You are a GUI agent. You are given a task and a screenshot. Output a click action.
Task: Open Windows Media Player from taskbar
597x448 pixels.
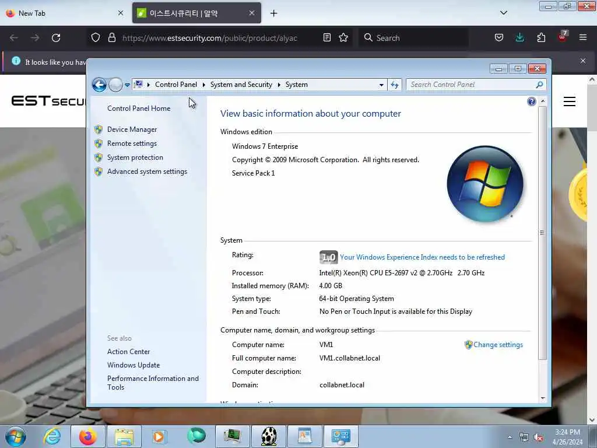click(159, 436)
